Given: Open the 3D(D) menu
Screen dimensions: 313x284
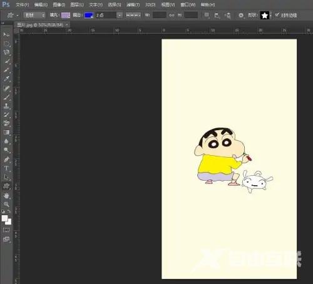Looking at the screenshot, I should (x=150, y=4).
